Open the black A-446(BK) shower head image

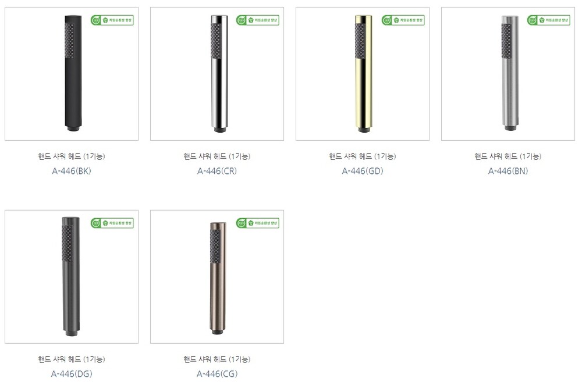71,74
